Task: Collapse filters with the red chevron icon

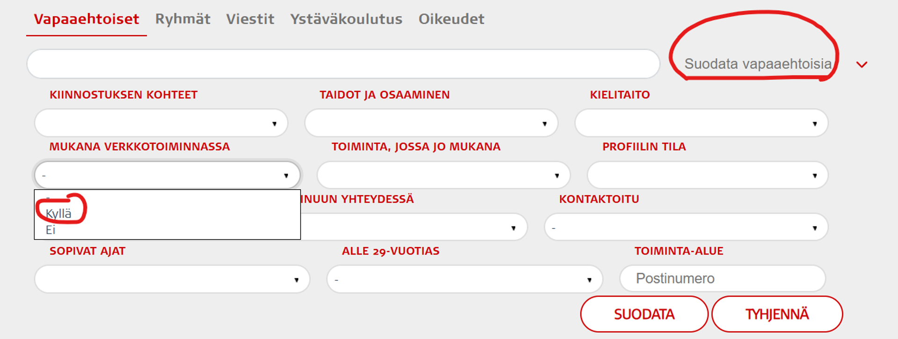Action: 862,64
